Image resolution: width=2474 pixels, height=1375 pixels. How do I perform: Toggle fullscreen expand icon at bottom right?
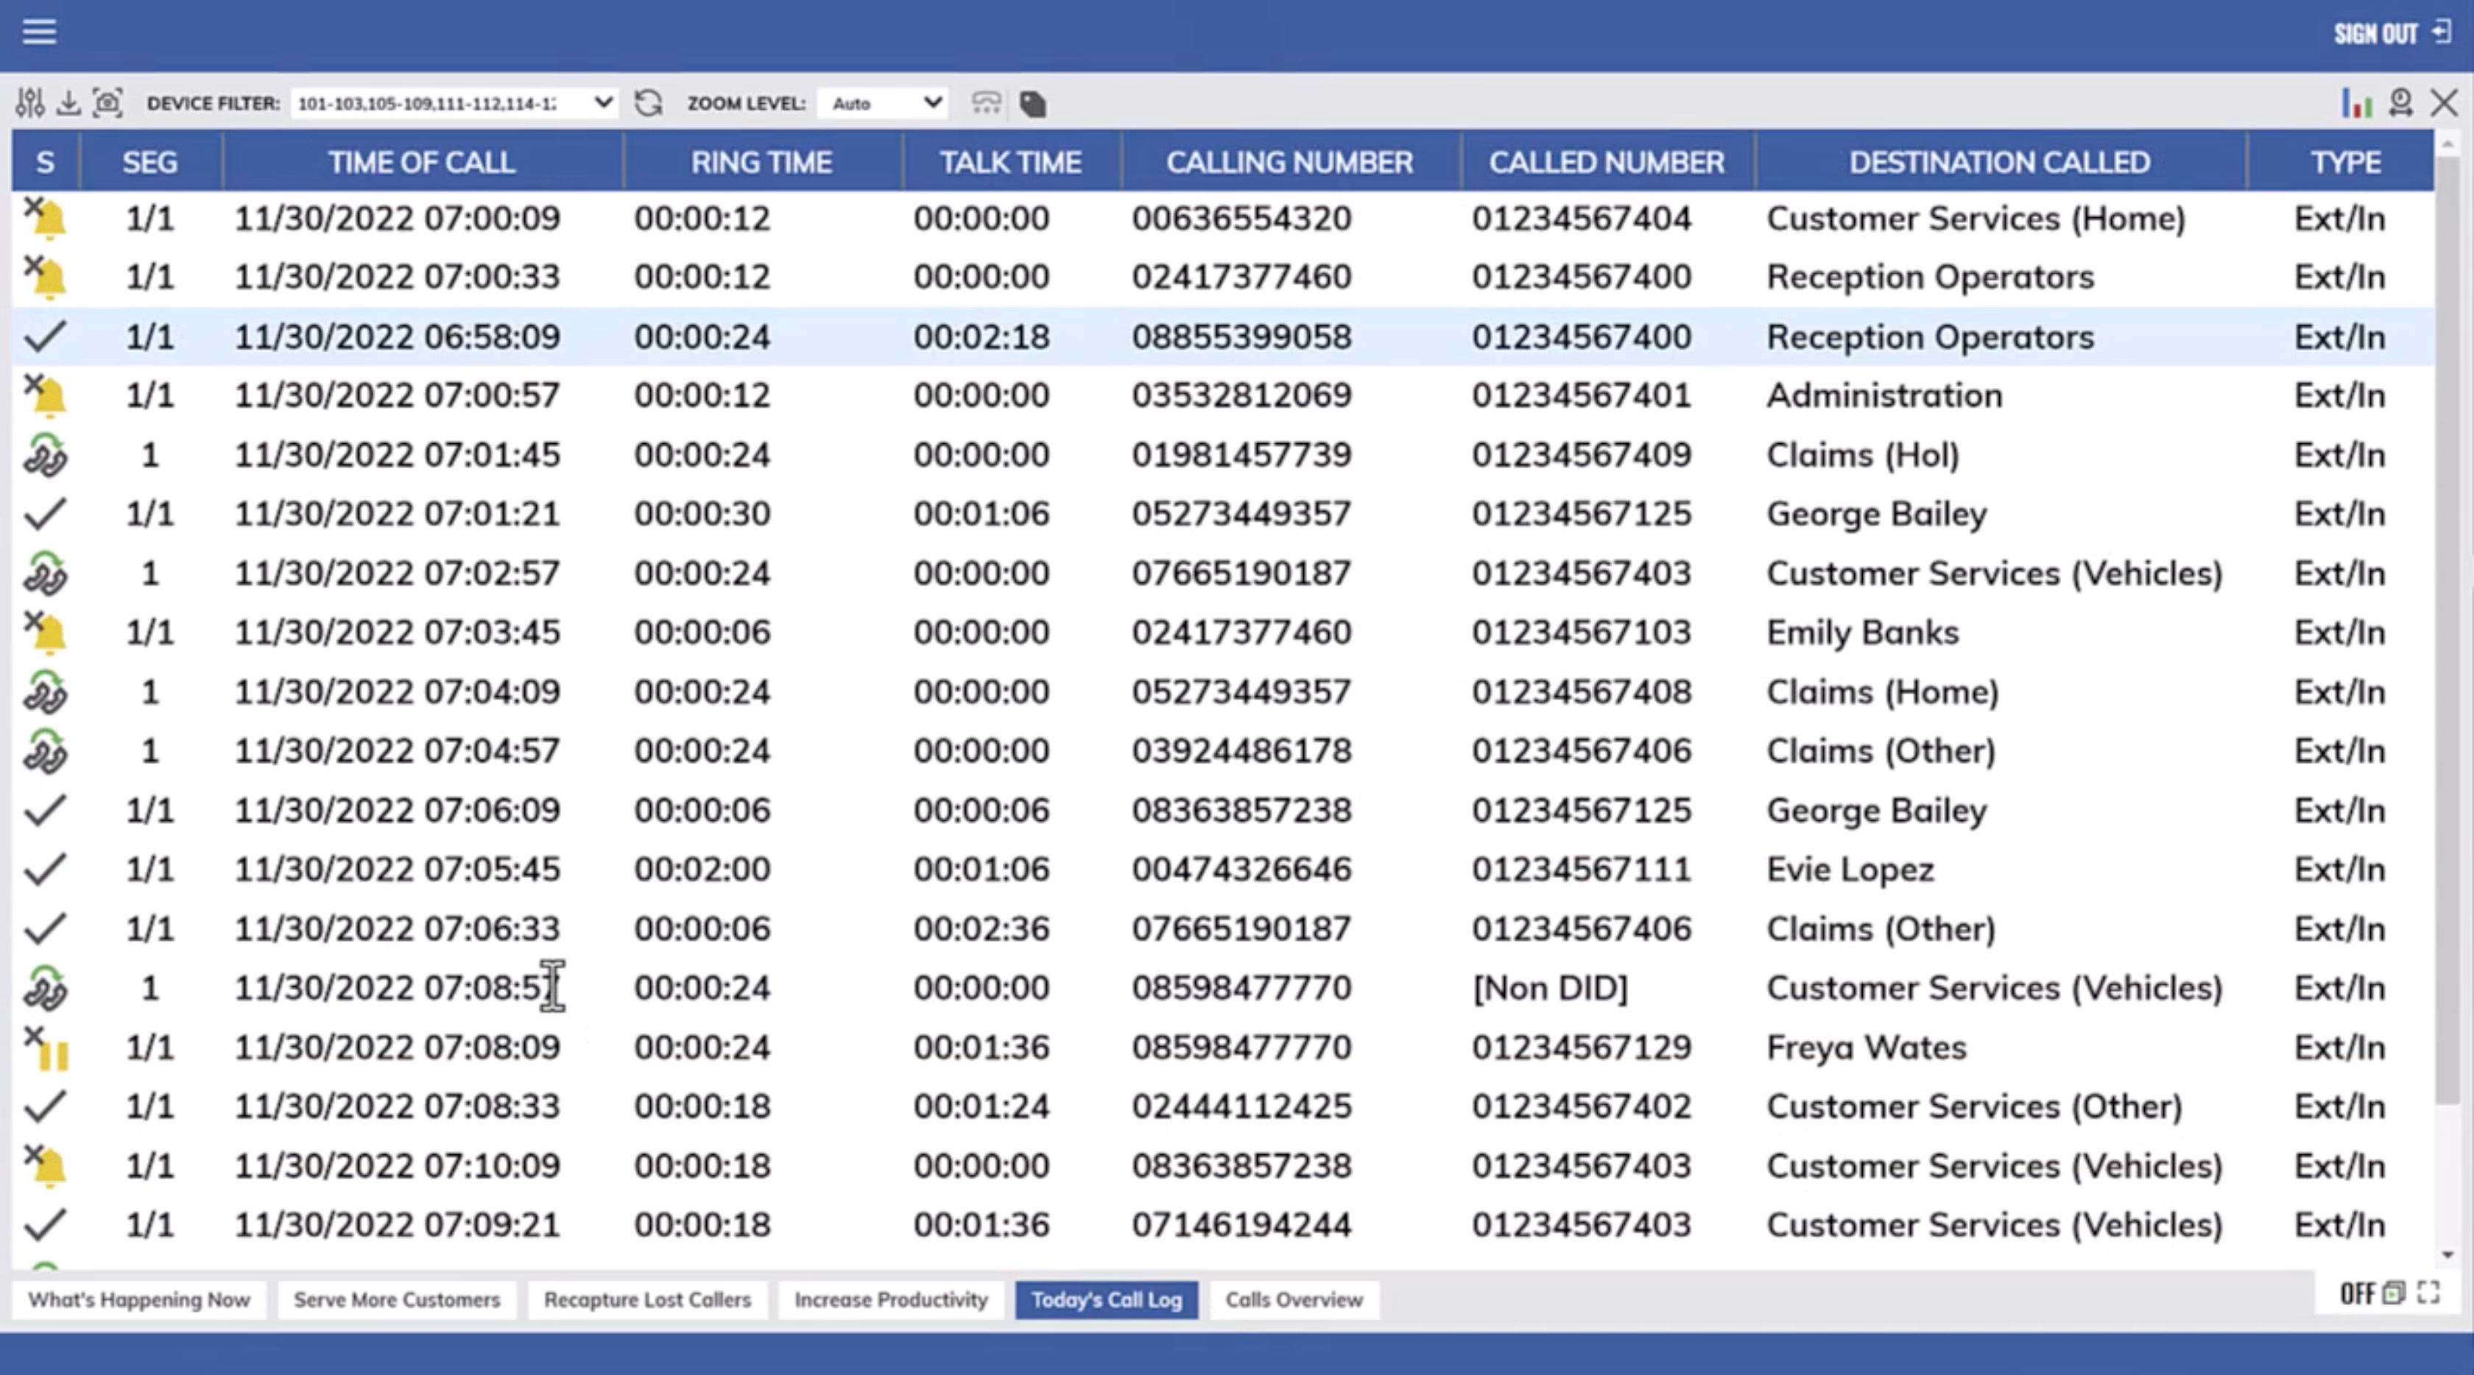(x=2429, y=1293)
